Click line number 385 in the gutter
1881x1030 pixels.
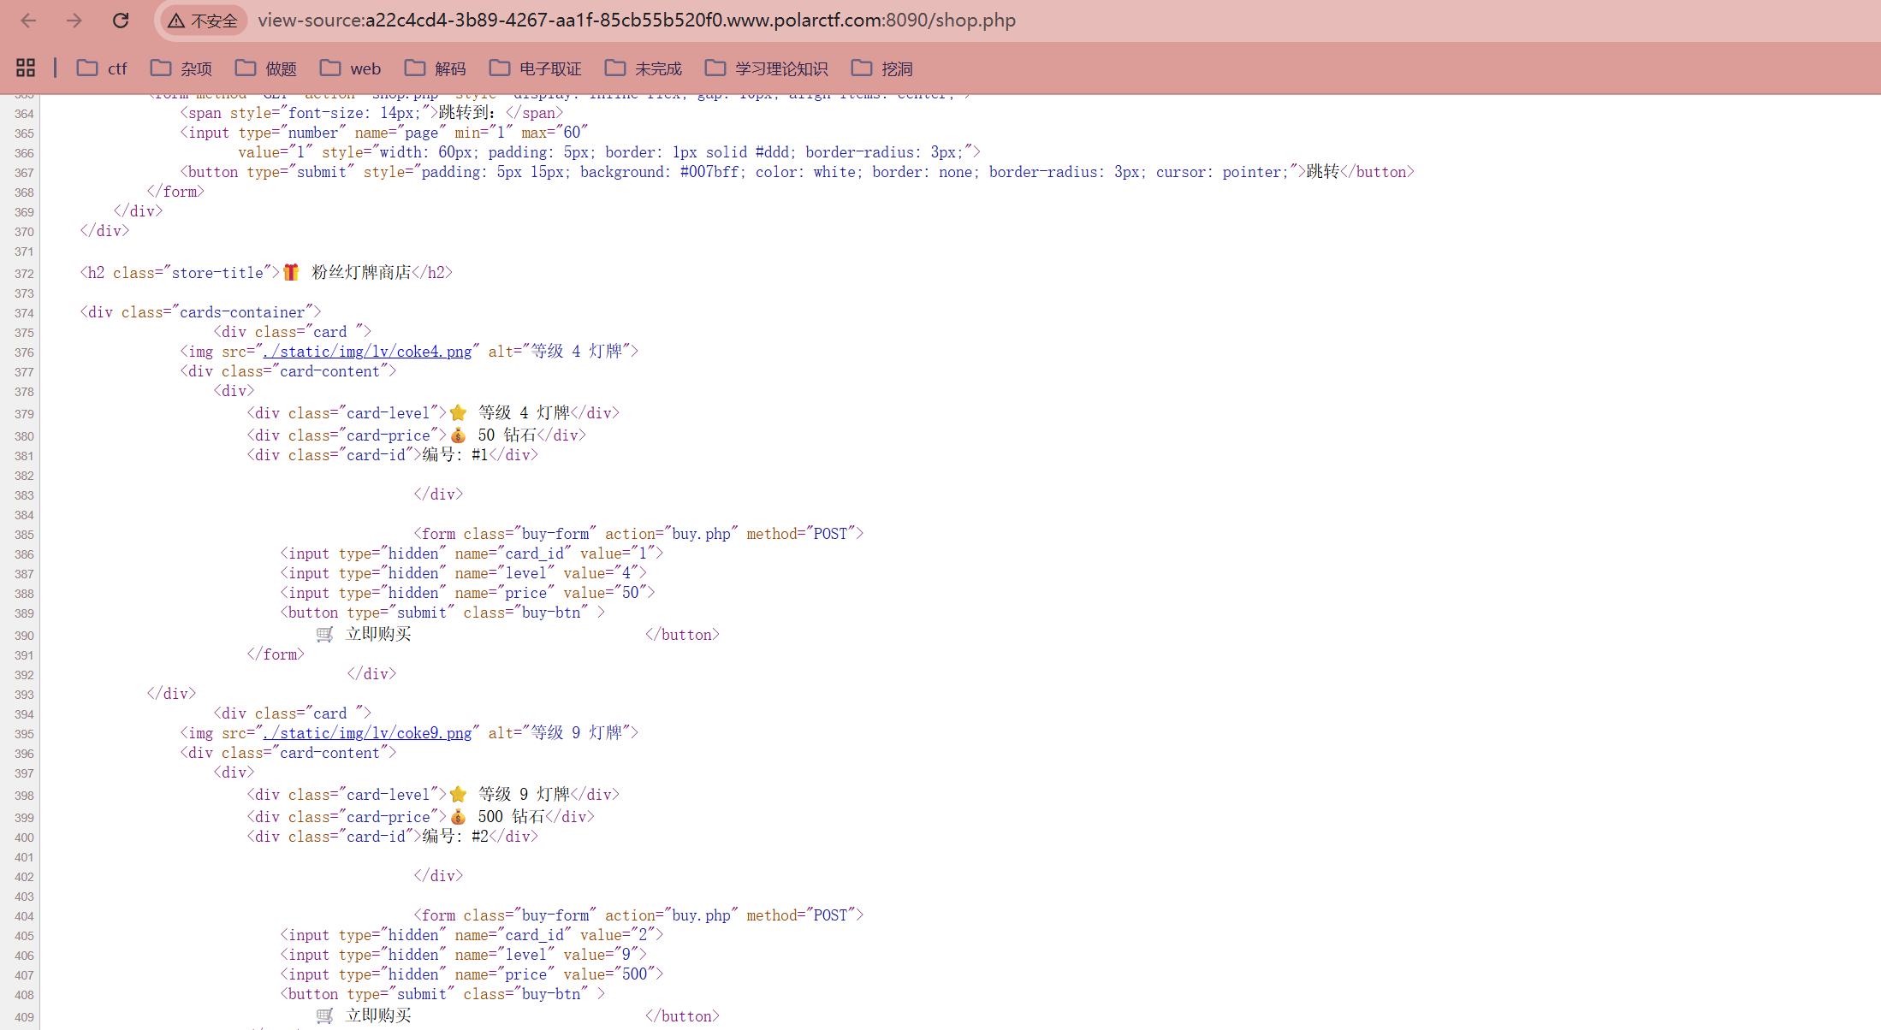coord(24,535)
